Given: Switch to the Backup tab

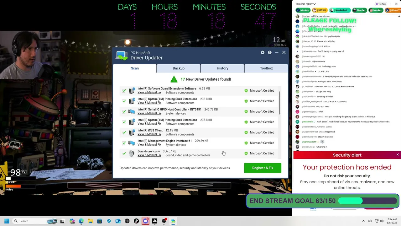Looking at the screenshot, I should pyautogui.click(x=179, y=68).
